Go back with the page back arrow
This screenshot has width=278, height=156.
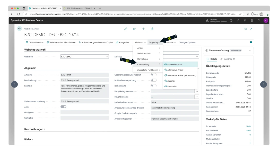[19, 28]
